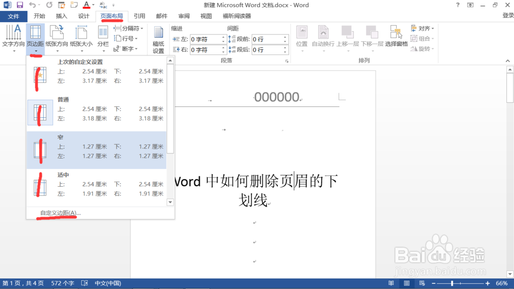
Task: Click the red font color A icon
Action: click(86, 5)
